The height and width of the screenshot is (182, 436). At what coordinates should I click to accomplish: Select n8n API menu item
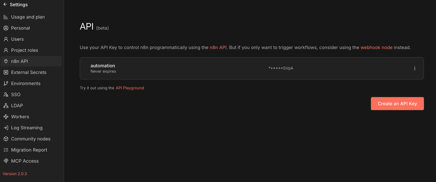tap(31, 61)
